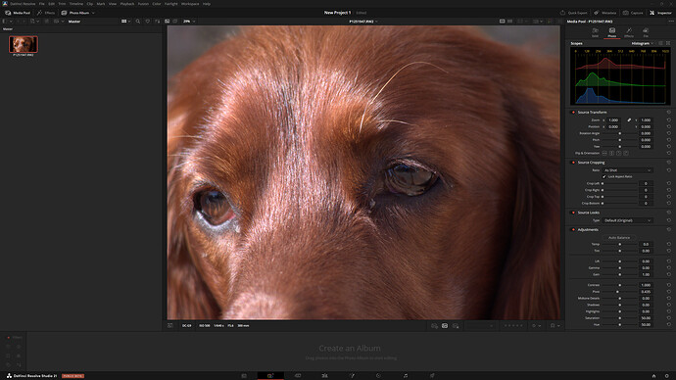The image size is (676, 380).
Task: Open the Media Pool panel button
Action: [x=18, y=13]
